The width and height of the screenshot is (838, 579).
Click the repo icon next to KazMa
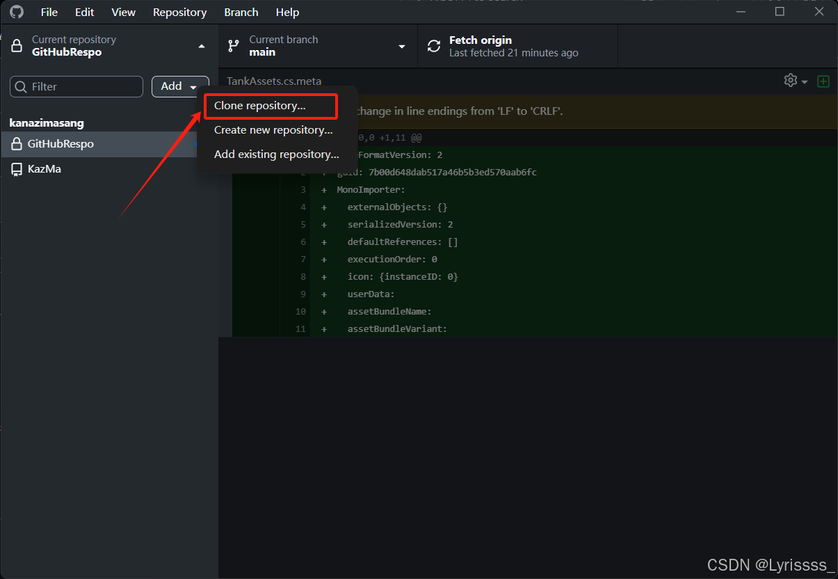(x=17, y=169)
